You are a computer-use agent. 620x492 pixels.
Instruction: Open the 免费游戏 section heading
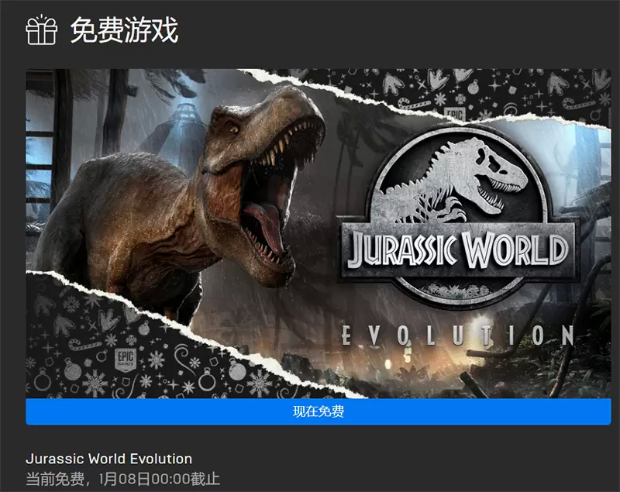(124, 30)
